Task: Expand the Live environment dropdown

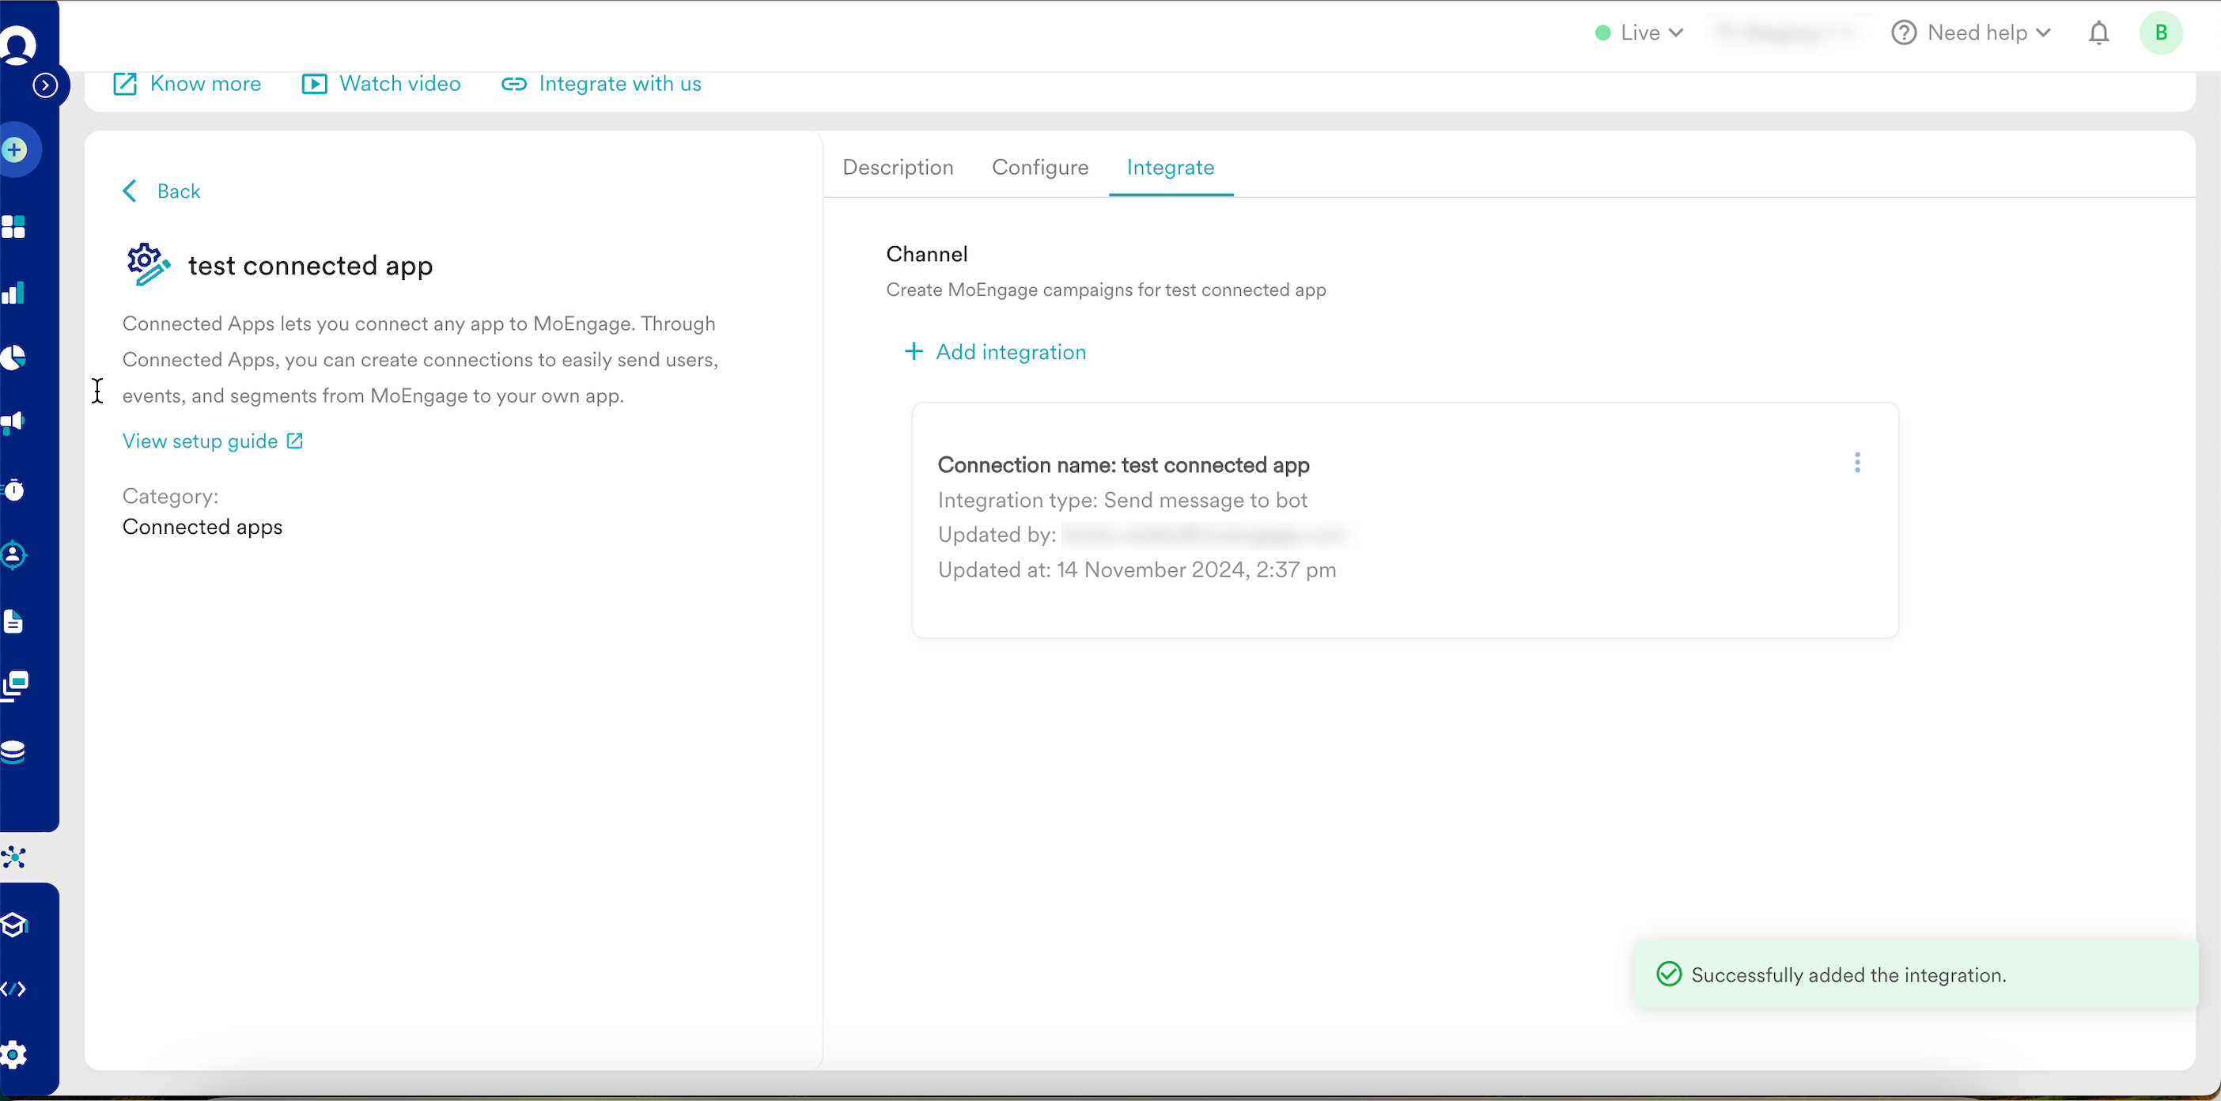Action: [x=1639, y=32]
